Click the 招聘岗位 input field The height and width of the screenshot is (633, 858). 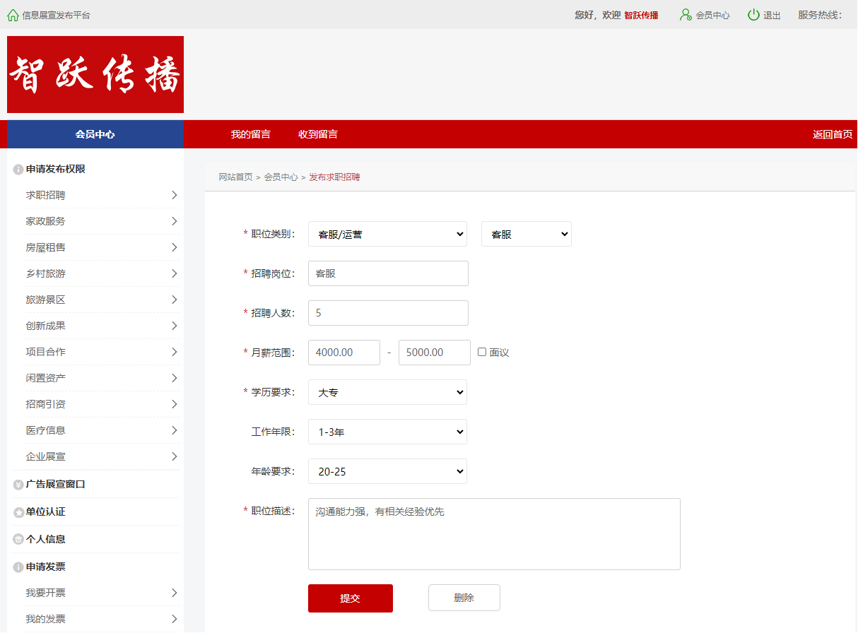click(388, 273)
